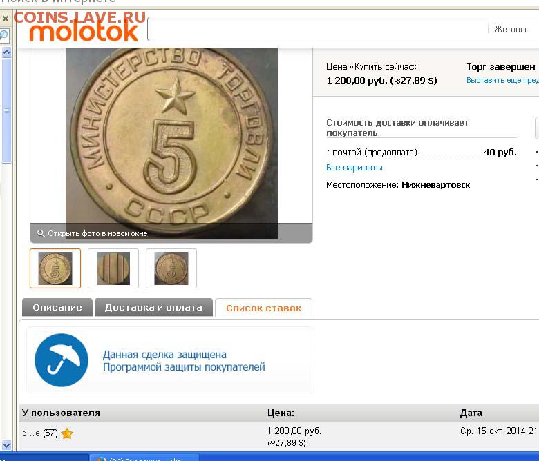
Task: Select the first coin thumbnail
Action: [x=55, y=268]
